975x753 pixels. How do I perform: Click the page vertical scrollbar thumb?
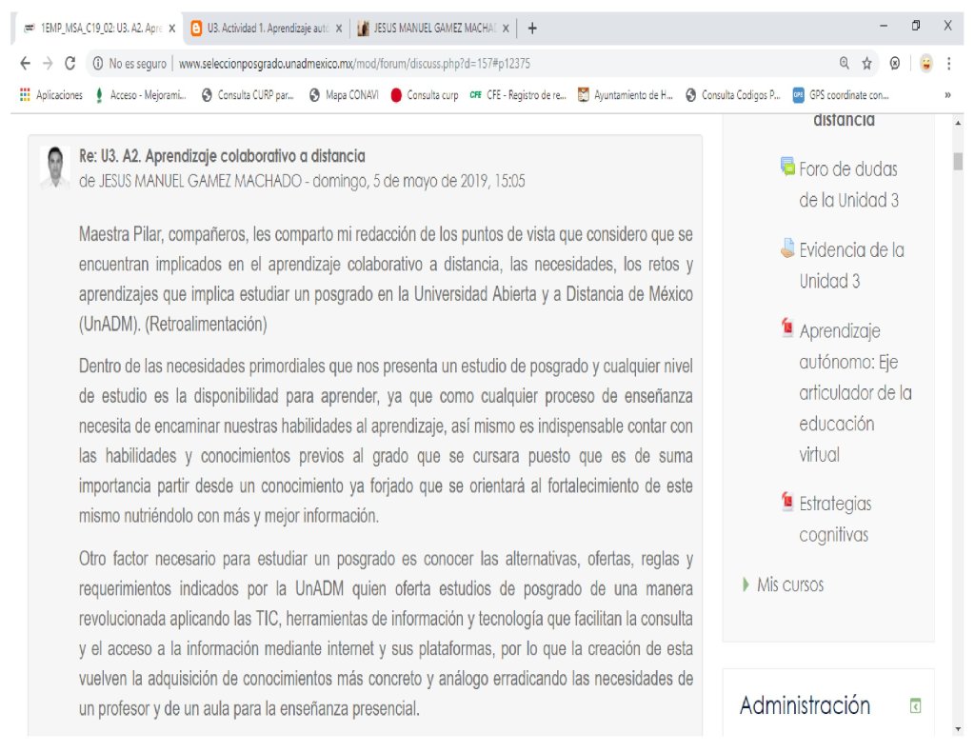(x=957, y=160)
